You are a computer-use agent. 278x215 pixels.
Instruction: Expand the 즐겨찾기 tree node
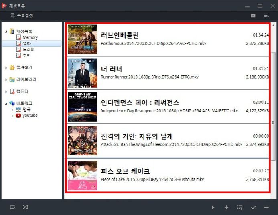point(6,68)
